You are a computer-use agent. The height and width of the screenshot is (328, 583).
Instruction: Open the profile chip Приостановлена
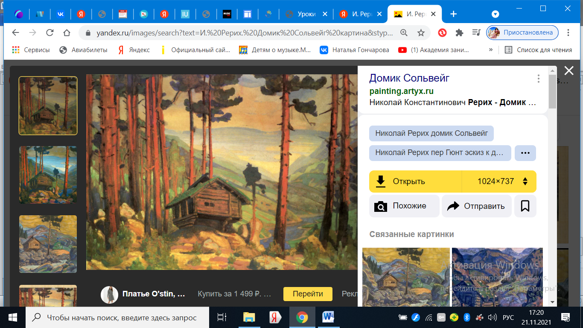coord(523,32)
